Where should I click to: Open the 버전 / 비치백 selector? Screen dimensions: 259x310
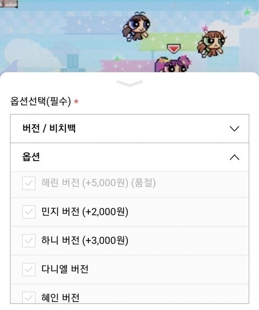pyautogui.click(x=129, y=128)
